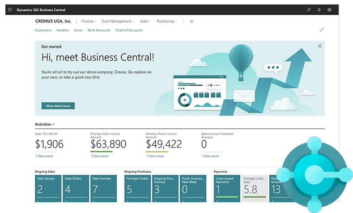This screenshot has height=213, width=353.
Task: Open the notifications bell icon
Action: click(319, 10)
